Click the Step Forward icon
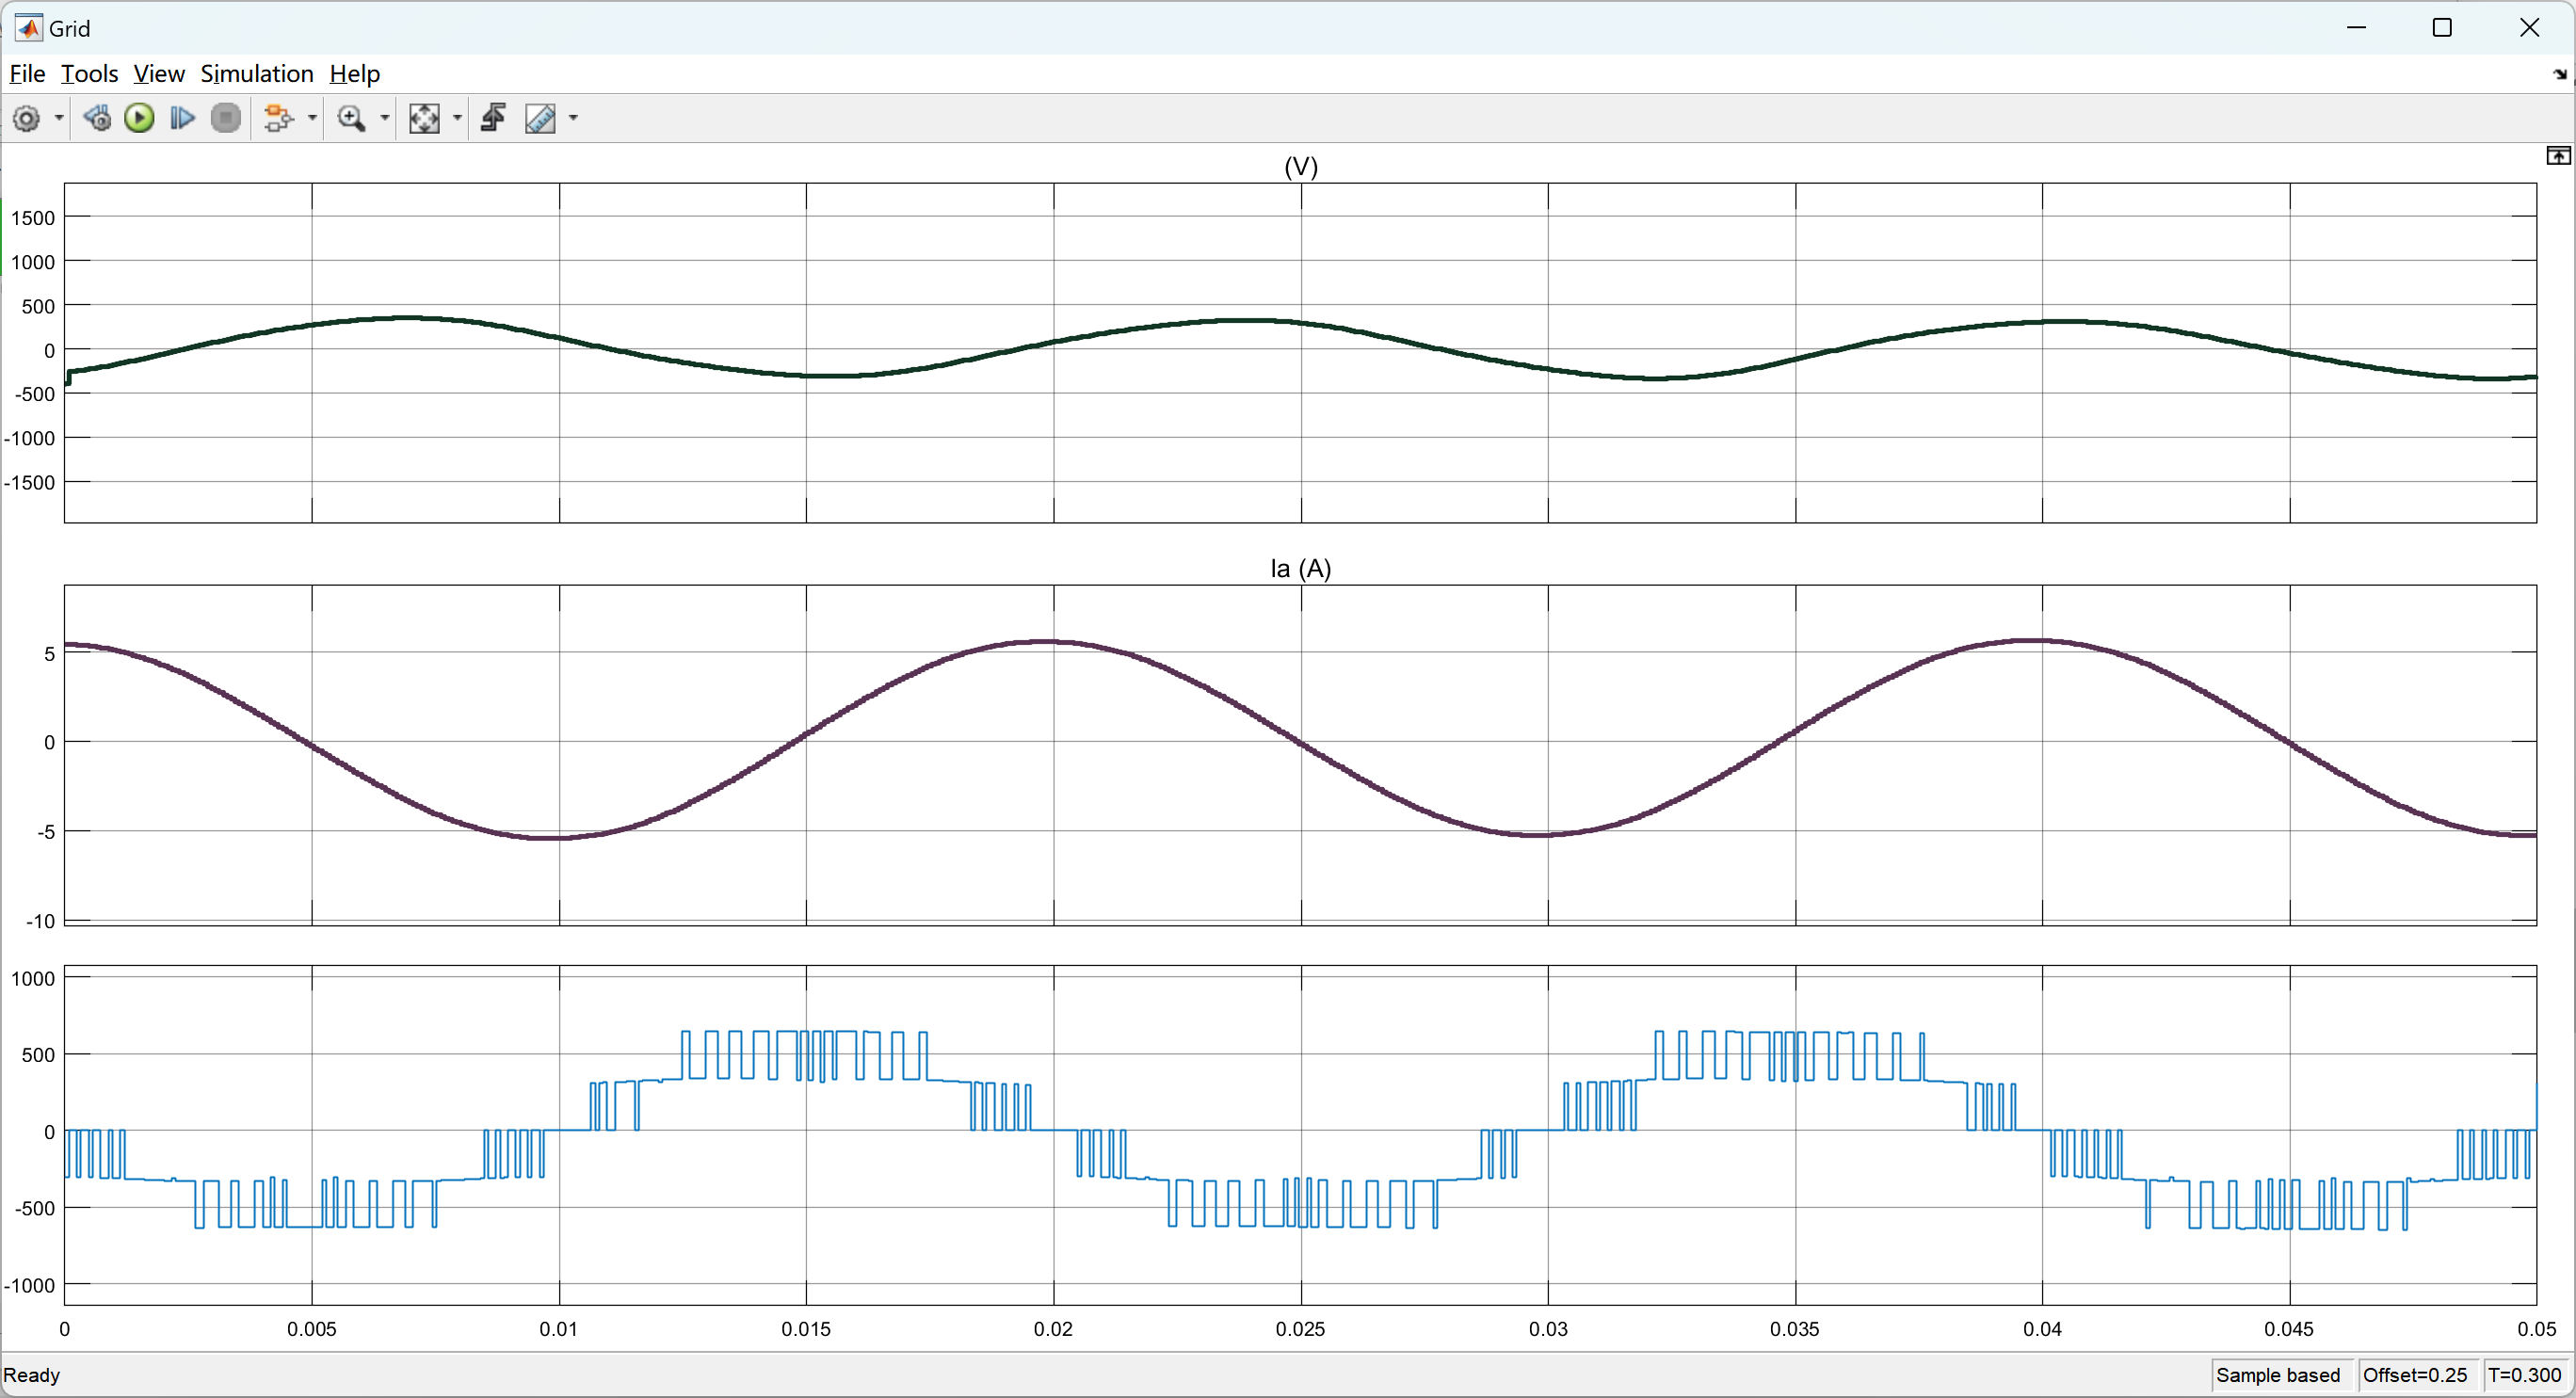 [x=182, y=119]
